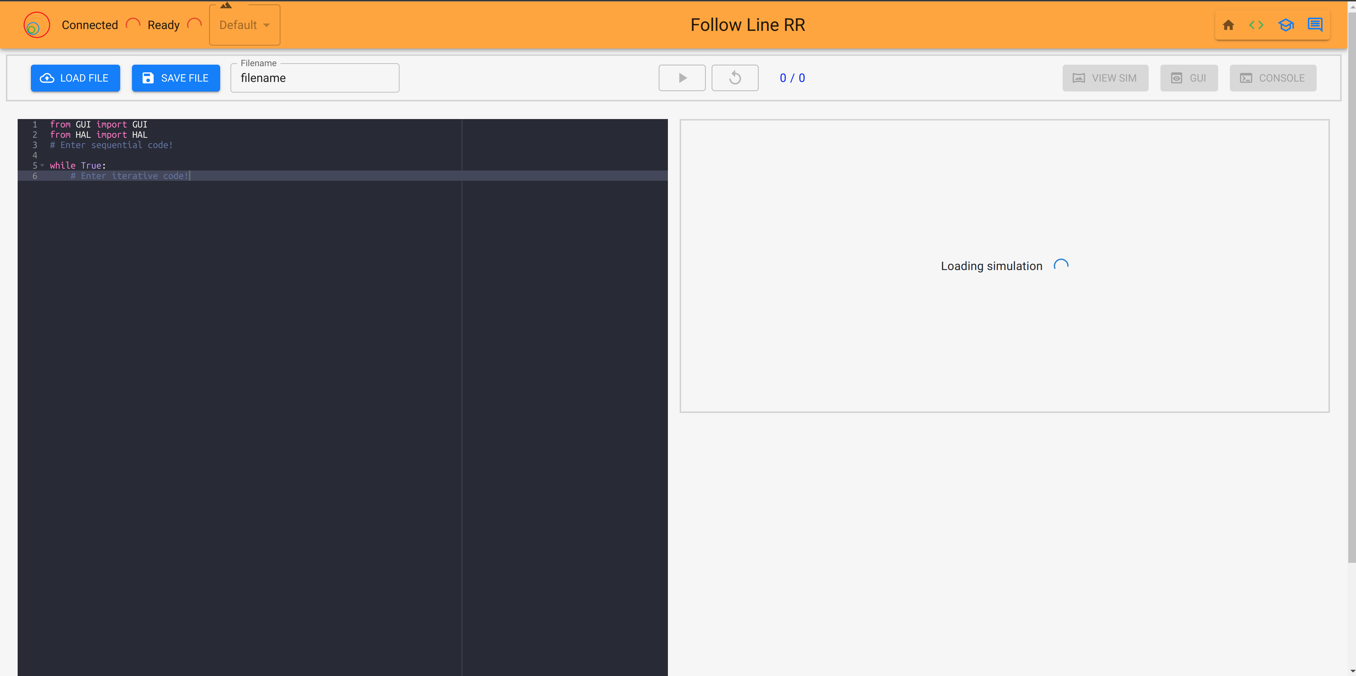Click the Load File cloud upload icon
1356x676 pixels.
click(x=47, y=78)
